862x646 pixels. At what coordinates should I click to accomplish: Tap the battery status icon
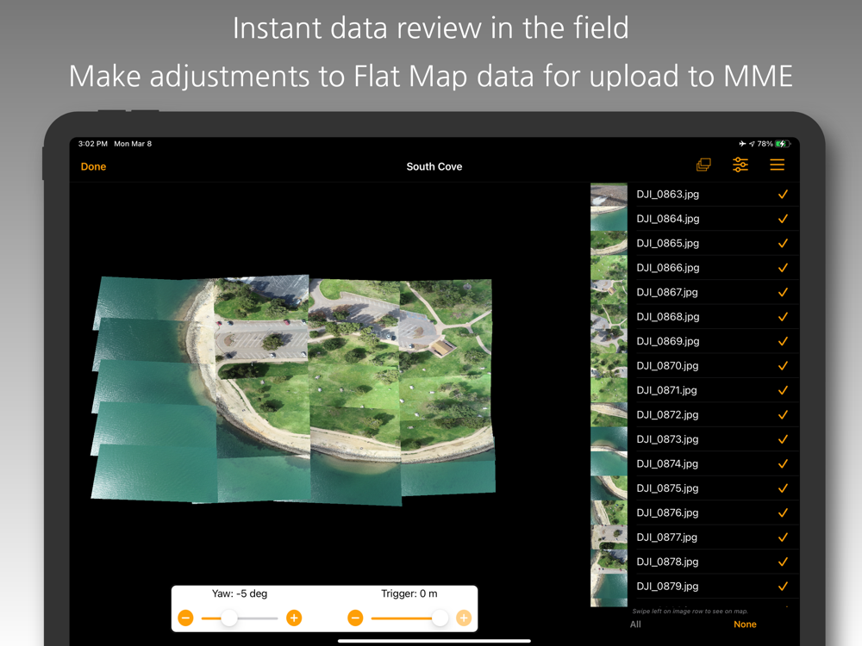click(x=783, y=143)
